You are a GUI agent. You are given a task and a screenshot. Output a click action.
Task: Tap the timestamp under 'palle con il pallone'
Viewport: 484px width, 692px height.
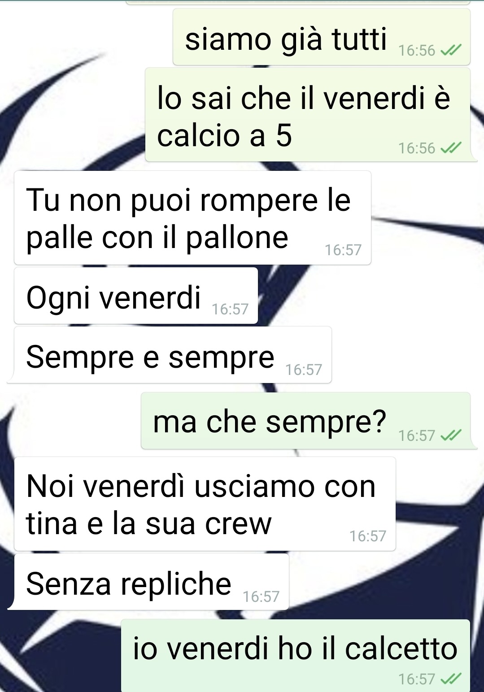coord(343,250)
